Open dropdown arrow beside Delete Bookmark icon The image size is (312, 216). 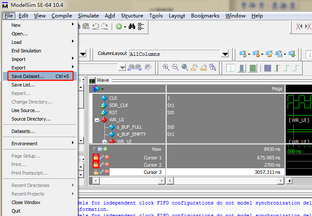point(262,54)
